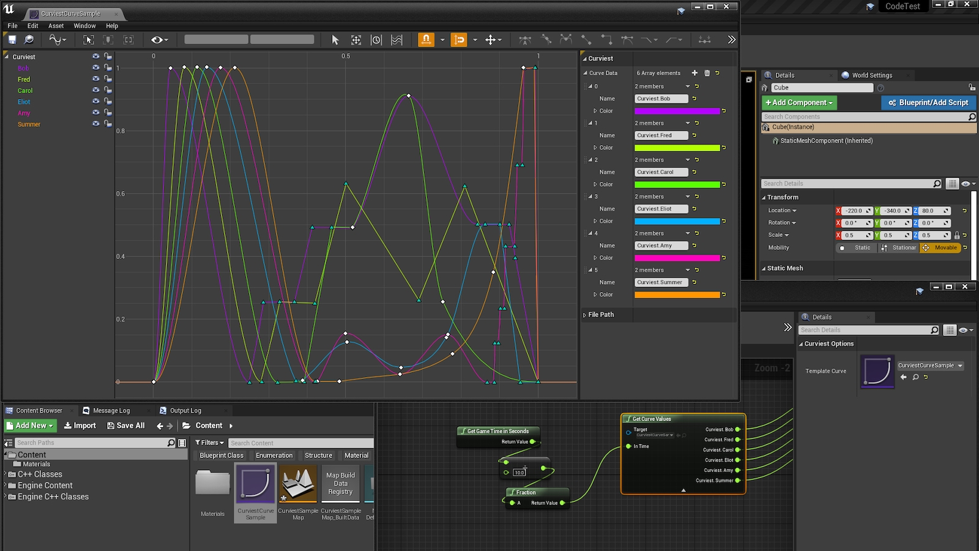Select the CurviestCurveSample asset thumbnail
Viewport: 979px width, 551px height.
[255, 492]
